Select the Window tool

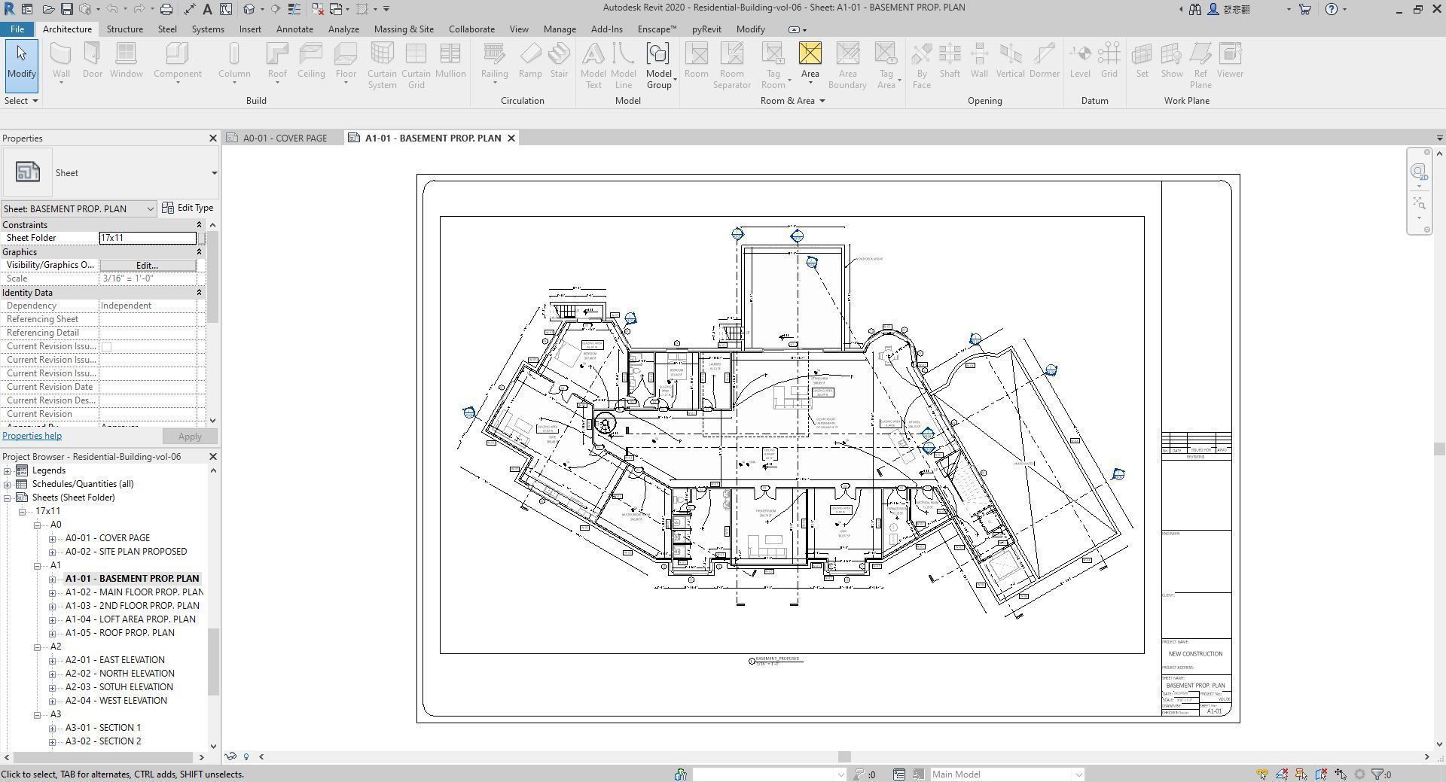126,62
